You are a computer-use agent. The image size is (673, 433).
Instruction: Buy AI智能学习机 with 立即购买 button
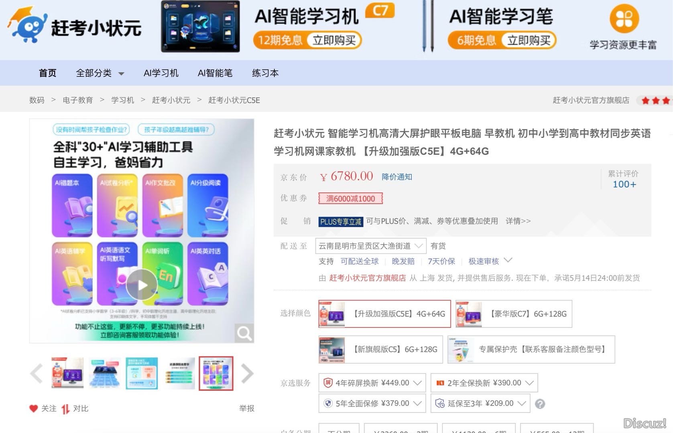pos(334,40)
